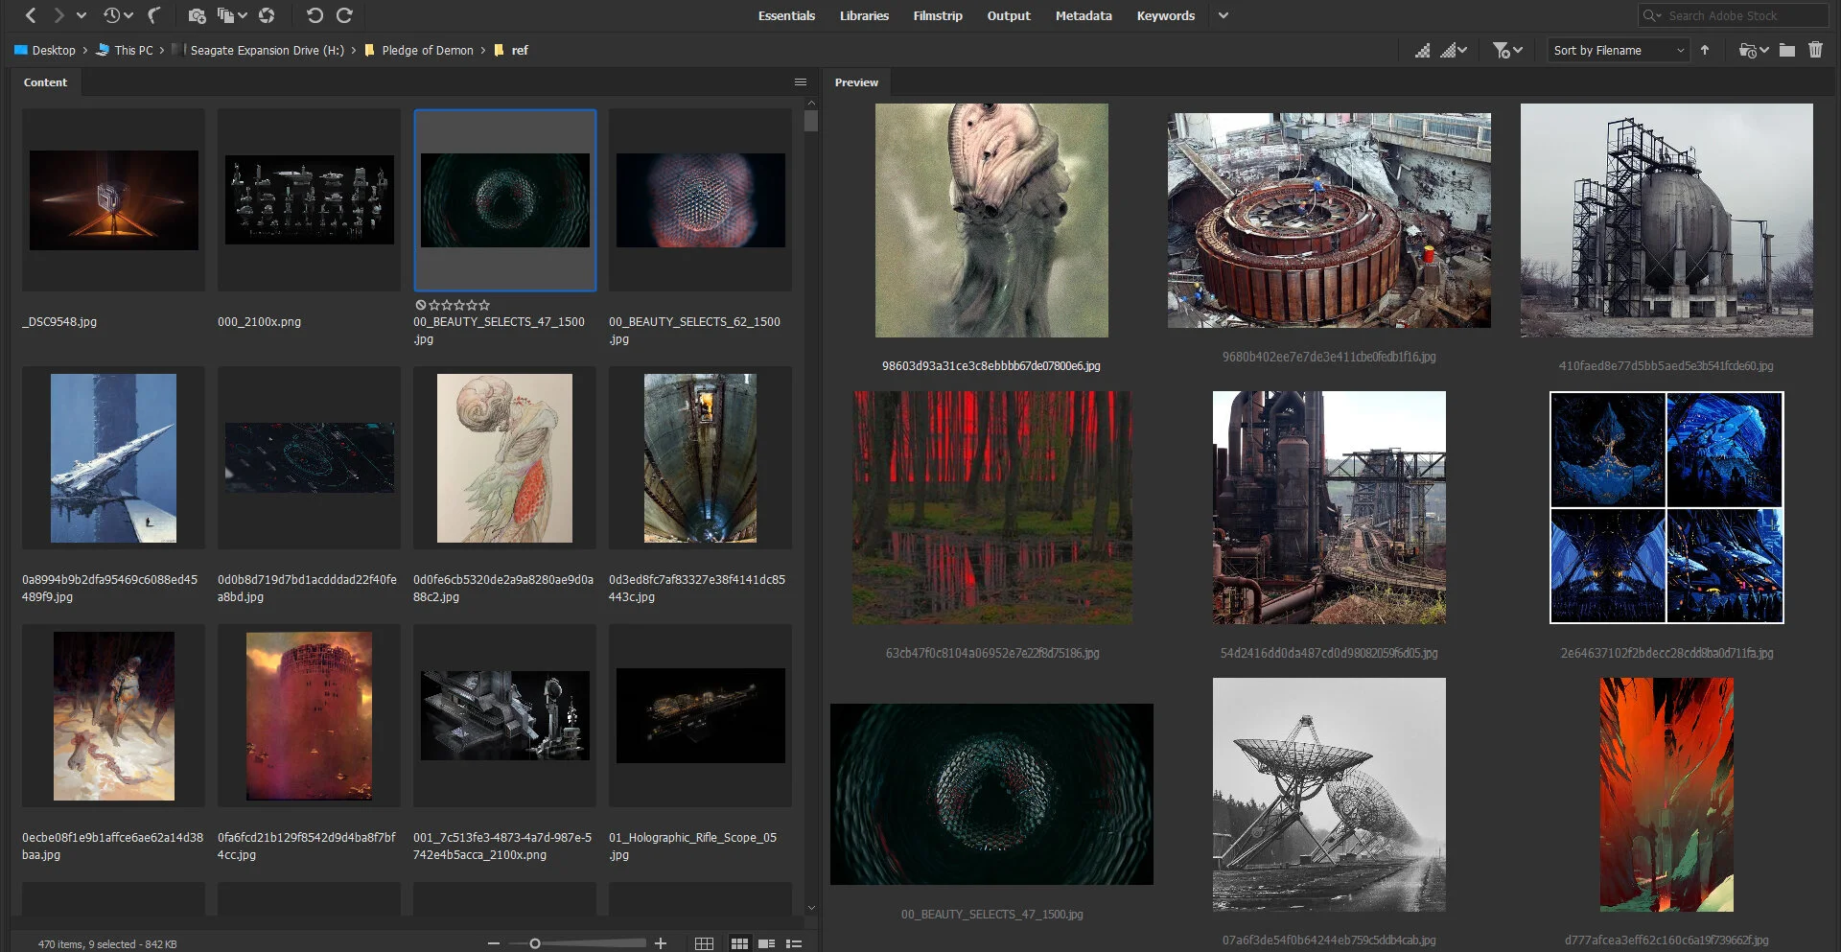Viewport: 1841px width, 952px height.
Task: Rotate selection 90° counterclockwise
Action: click(x=315, y=15)
